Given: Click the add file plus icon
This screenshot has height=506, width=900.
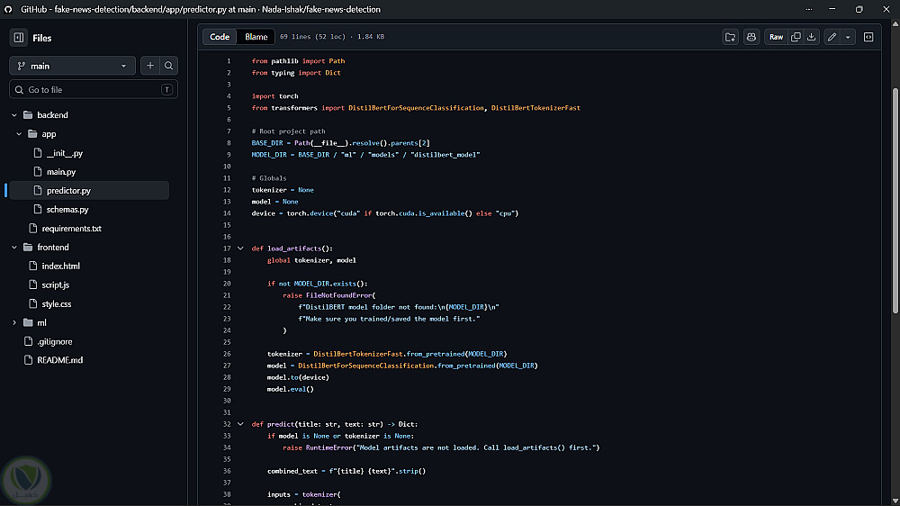Looking at the screenshot, I should pos(149,66).
